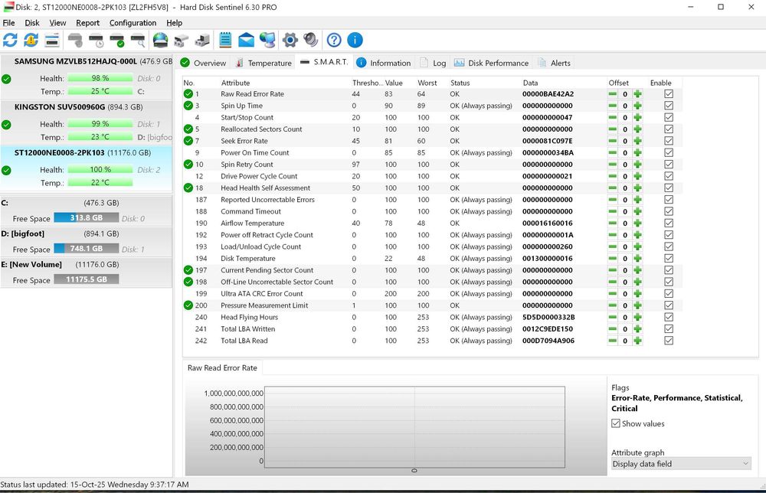Click green plus offset for Raw Read Error Rate
The image size is (766, 493).
click(637, 94)
